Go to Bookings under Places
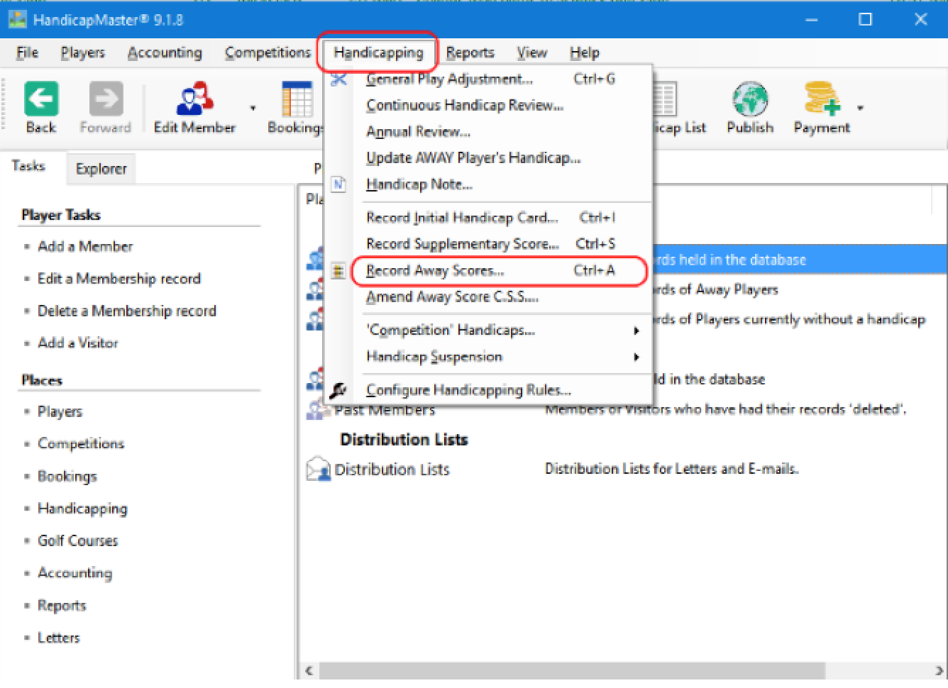Screen dimensions: 948x688 pyautogui.click(x=67, y=476)
